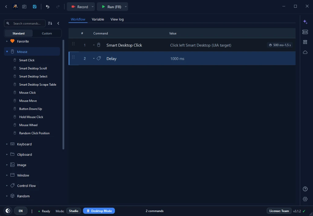Open the AI sparkle assistant icon

(x=305, y=22)
